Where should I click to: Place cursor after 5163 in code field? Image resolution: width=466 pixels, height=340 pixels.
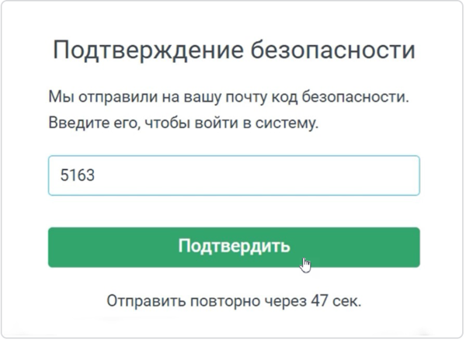96,175
